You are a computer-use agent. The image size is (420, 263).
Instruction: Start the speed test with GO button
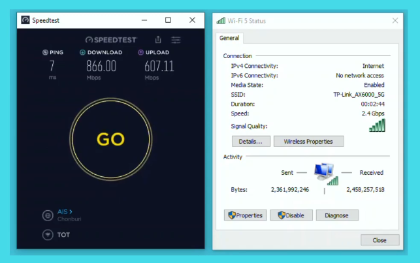point(110,139)
